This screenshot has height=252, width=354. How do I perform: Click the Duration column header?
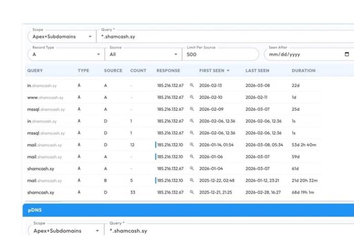tap(303, 71)
